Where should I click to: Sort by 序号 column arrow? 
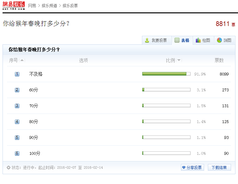[x=22, y=60]
